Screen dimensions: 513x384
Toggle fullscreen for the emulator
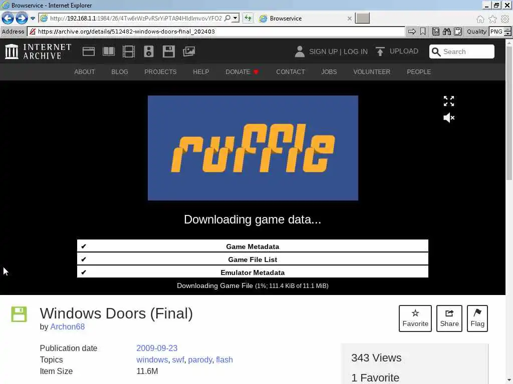(x=448, y=101)
